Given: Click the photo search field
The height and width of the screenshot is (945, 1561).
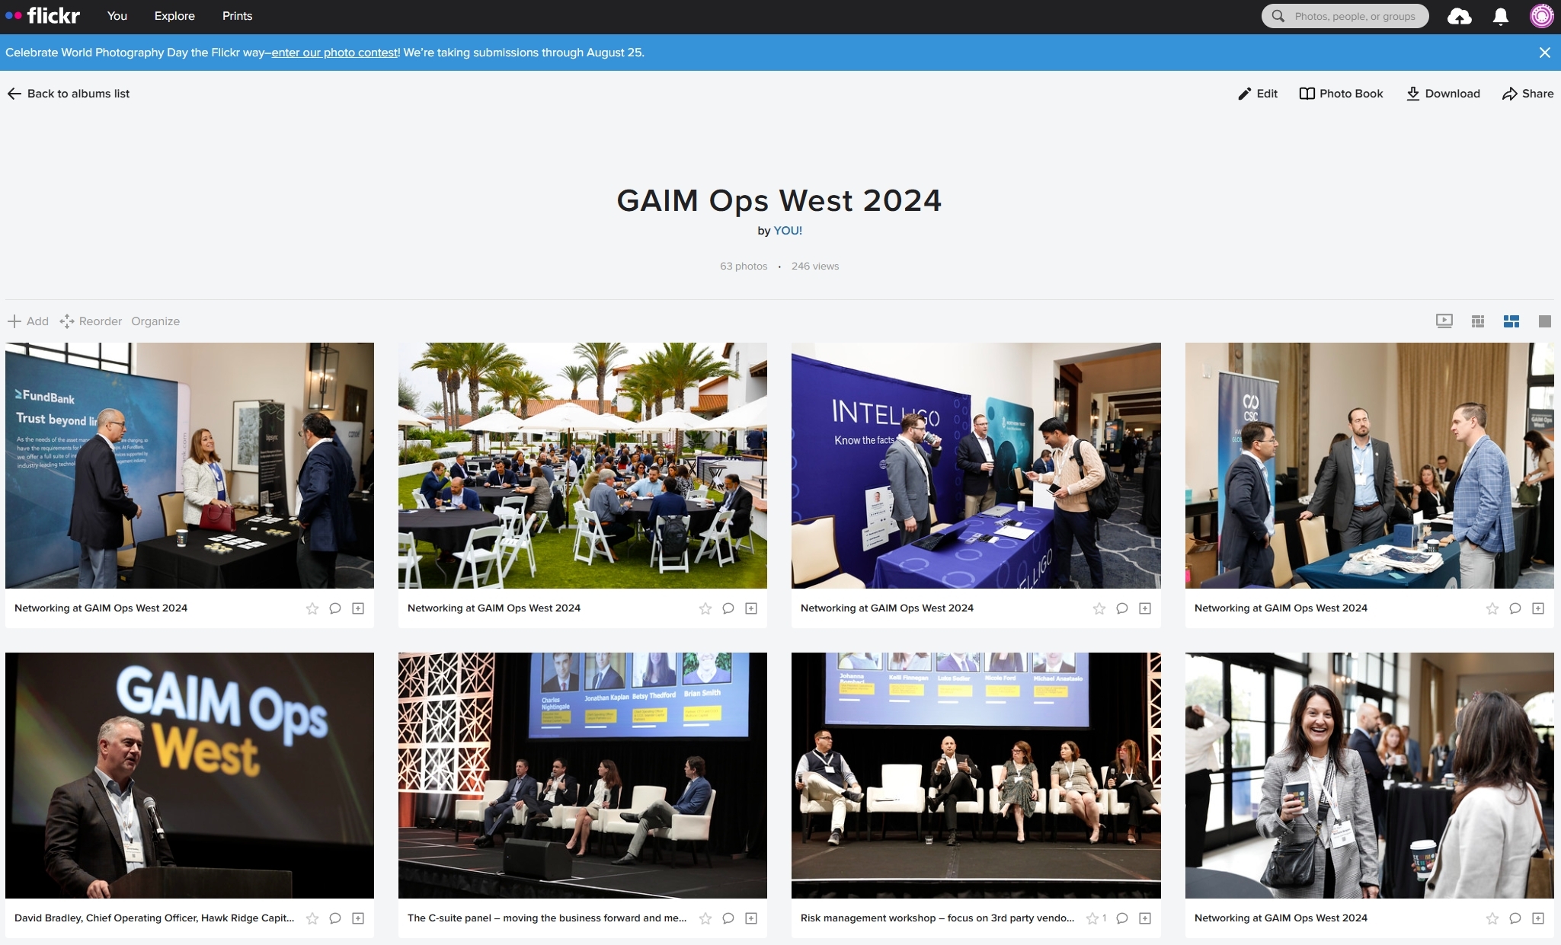Looking at the screenshot, I should tap(1345, 16).
